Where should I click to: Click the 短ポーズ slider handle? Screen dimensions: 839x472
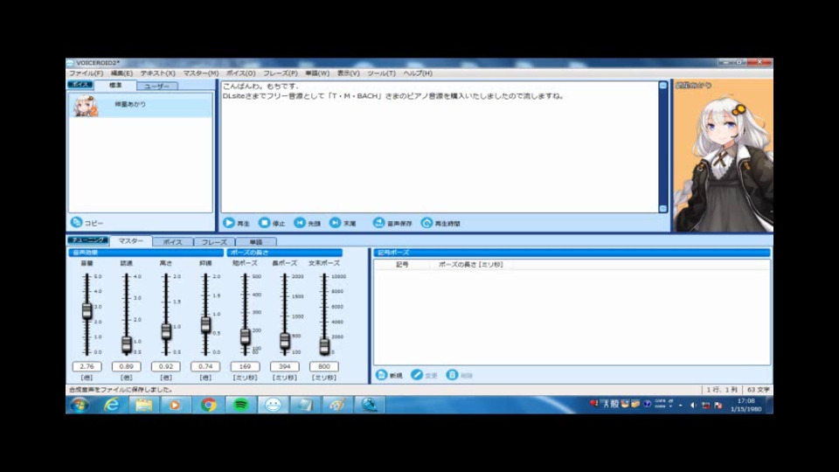click(245, 336)
